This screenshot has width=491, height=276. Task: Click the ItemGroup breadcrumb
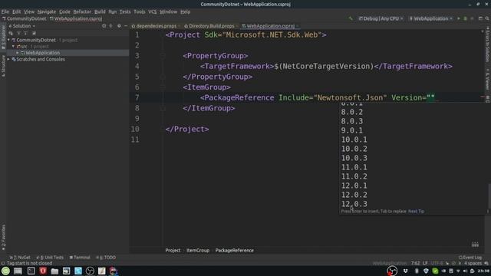[x=198, y=251]
